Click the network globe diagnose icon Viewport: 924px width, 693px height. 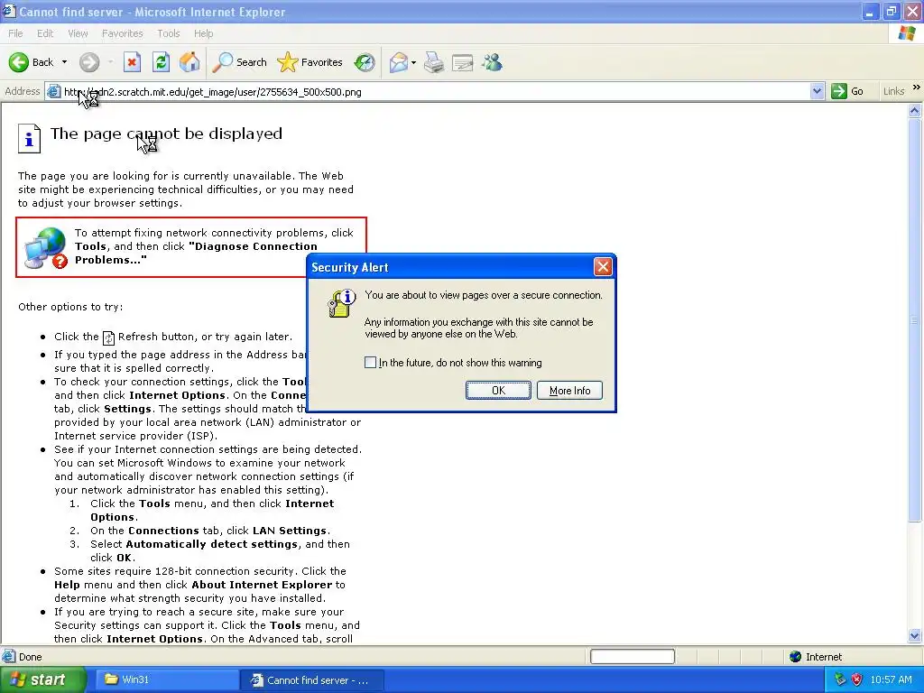tap(46, 248)
